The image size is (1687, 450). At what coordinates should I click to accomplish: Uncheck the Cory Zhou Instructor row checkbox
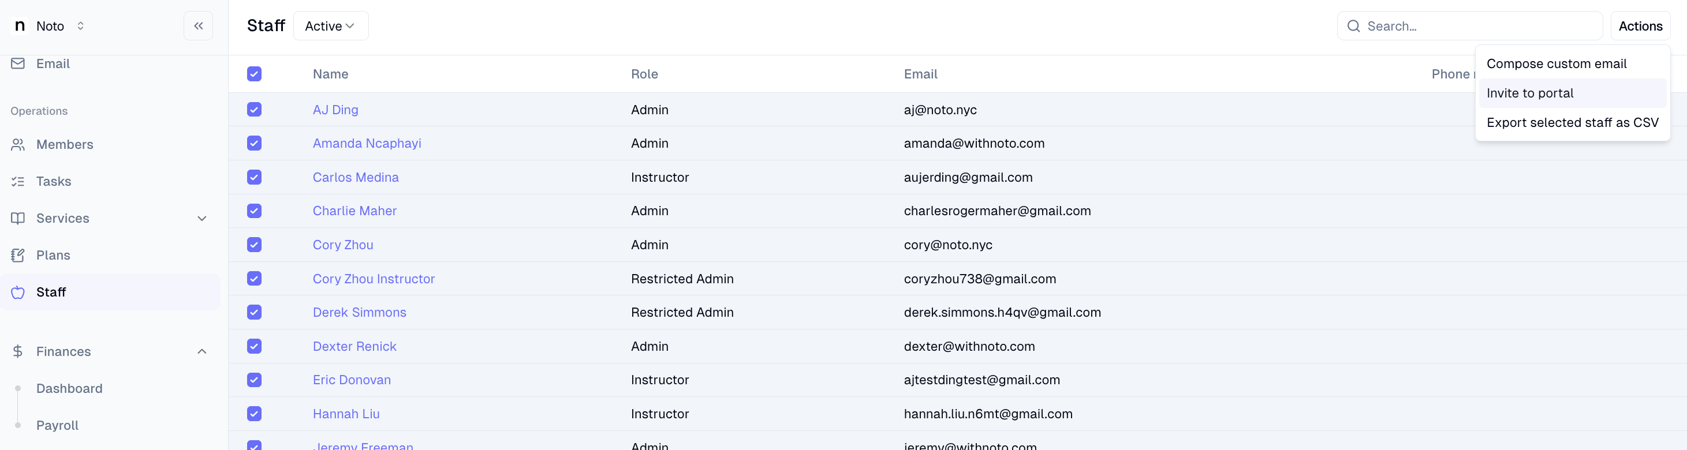[254, 279]
